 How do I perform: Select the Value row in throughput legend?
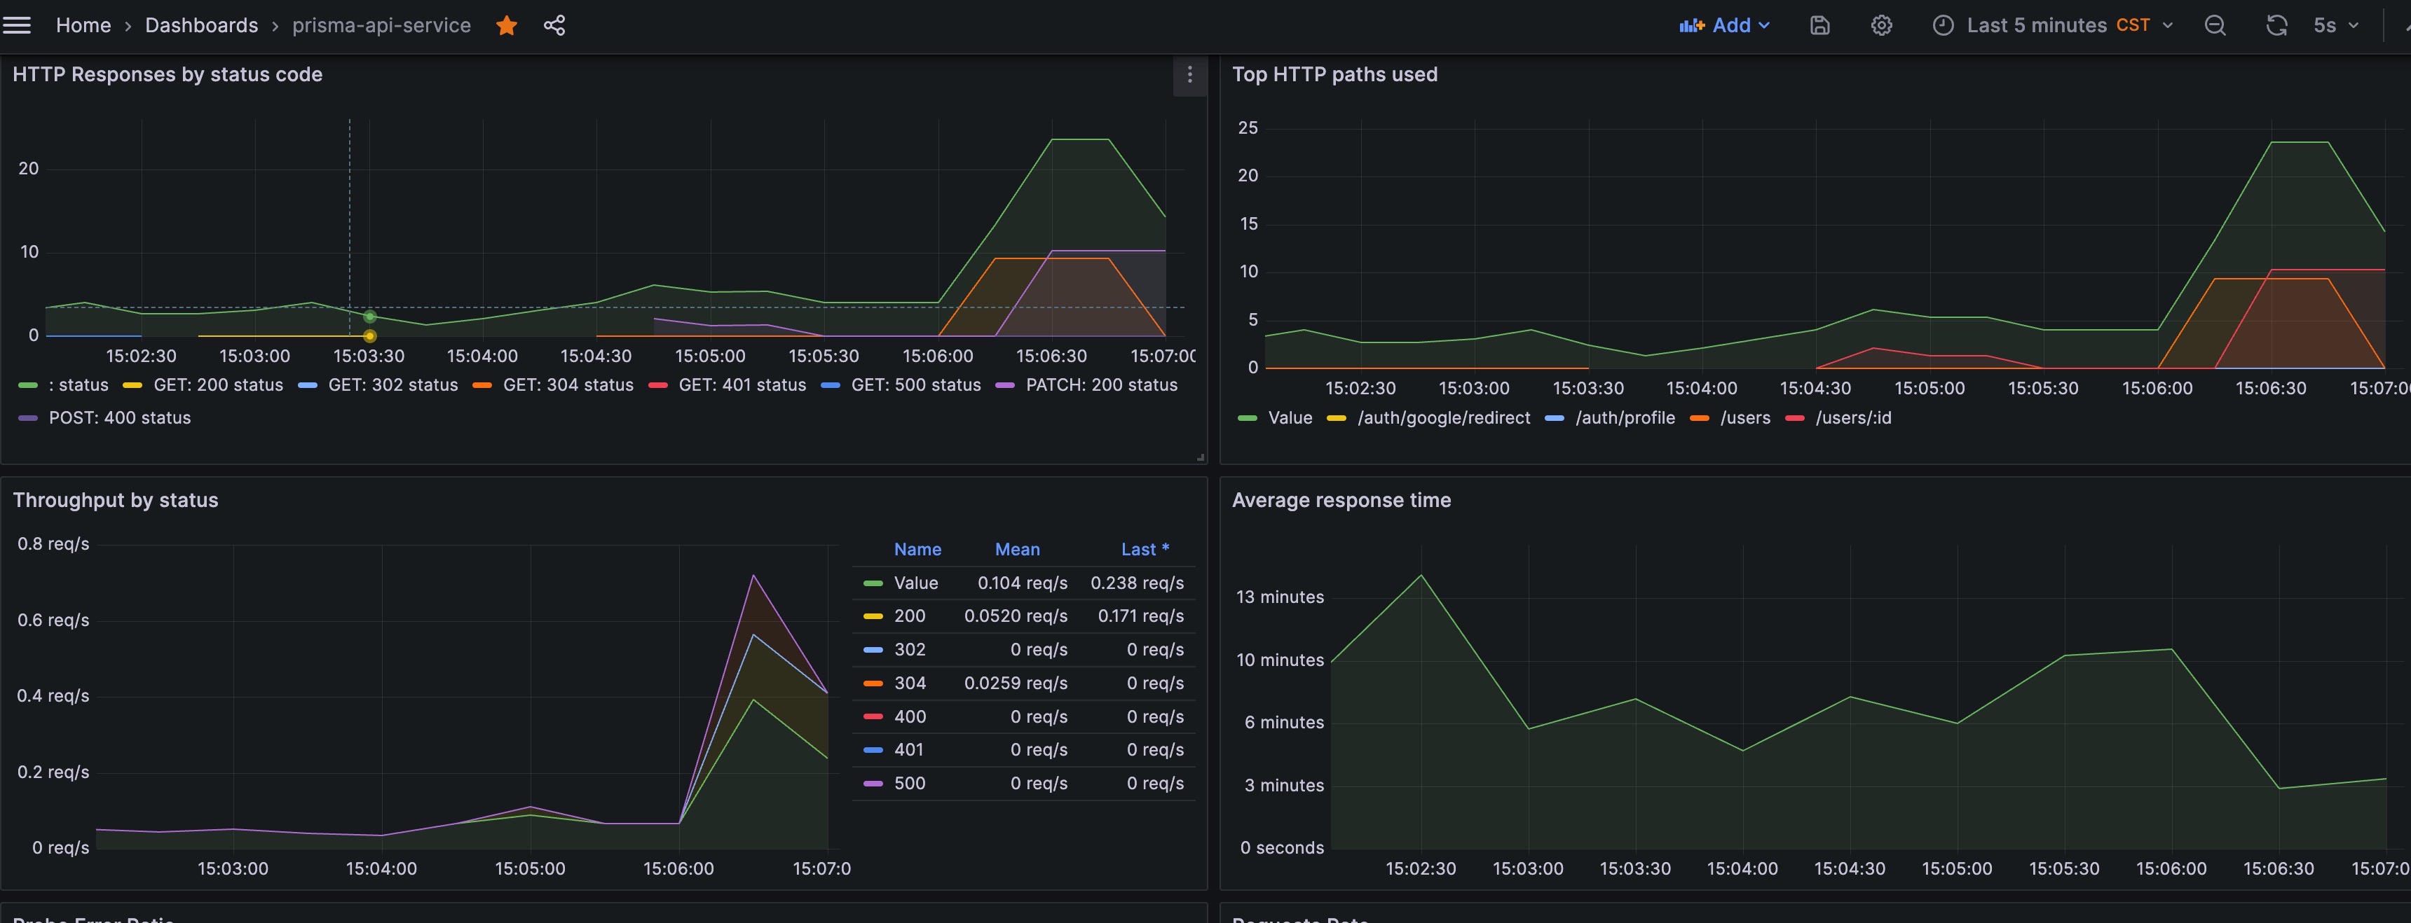(x=1024, y=583)
